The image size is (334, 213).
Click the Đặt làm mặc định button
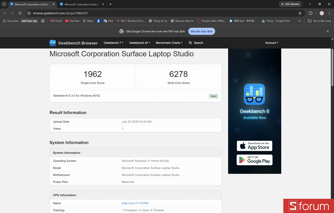(x=202, y=31)
